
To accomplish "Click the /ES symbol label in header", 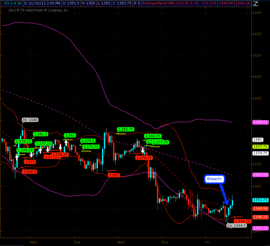I will pyautogui.click(x=7, y=4).
